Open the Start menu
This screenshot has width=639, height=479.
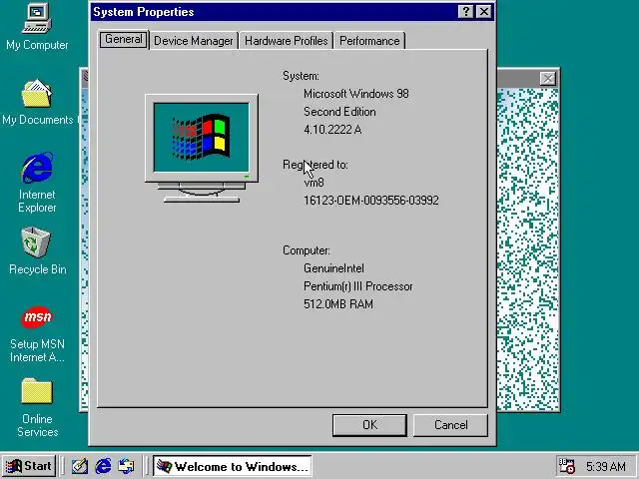(29, 466)
